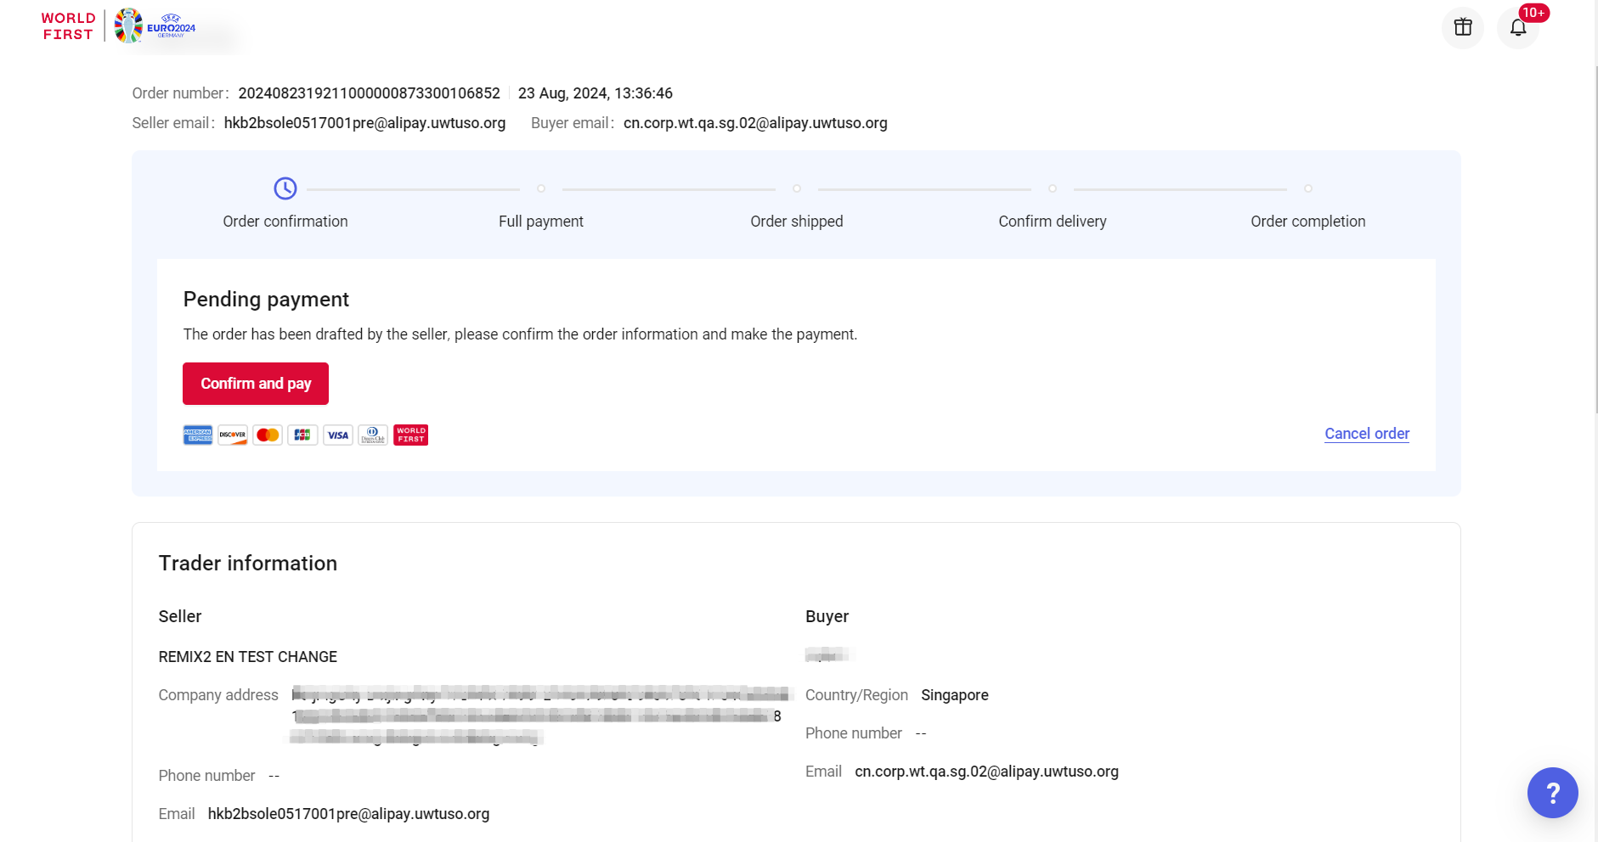The width and height of the screenshot is (1598, 842).
Task: Click the American Express card icon
Action: click(198, 435)
